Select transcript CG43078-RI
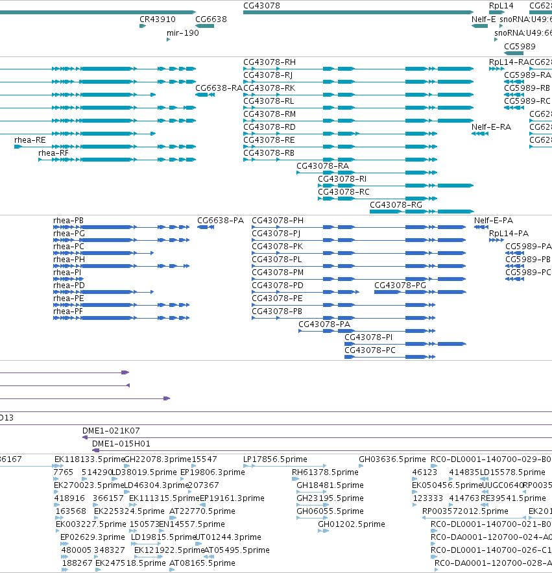The height and width of the screenshot is (573, 552). pos(342,179)
